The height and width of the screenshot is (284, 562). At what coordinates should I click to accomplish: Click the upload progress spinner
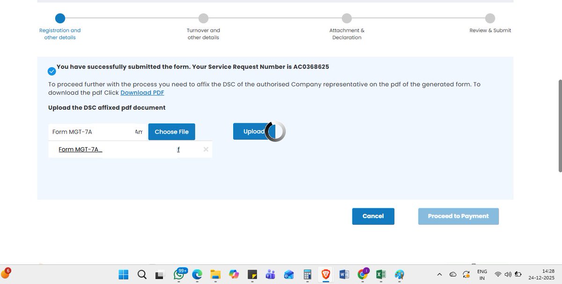pos(276,132)
